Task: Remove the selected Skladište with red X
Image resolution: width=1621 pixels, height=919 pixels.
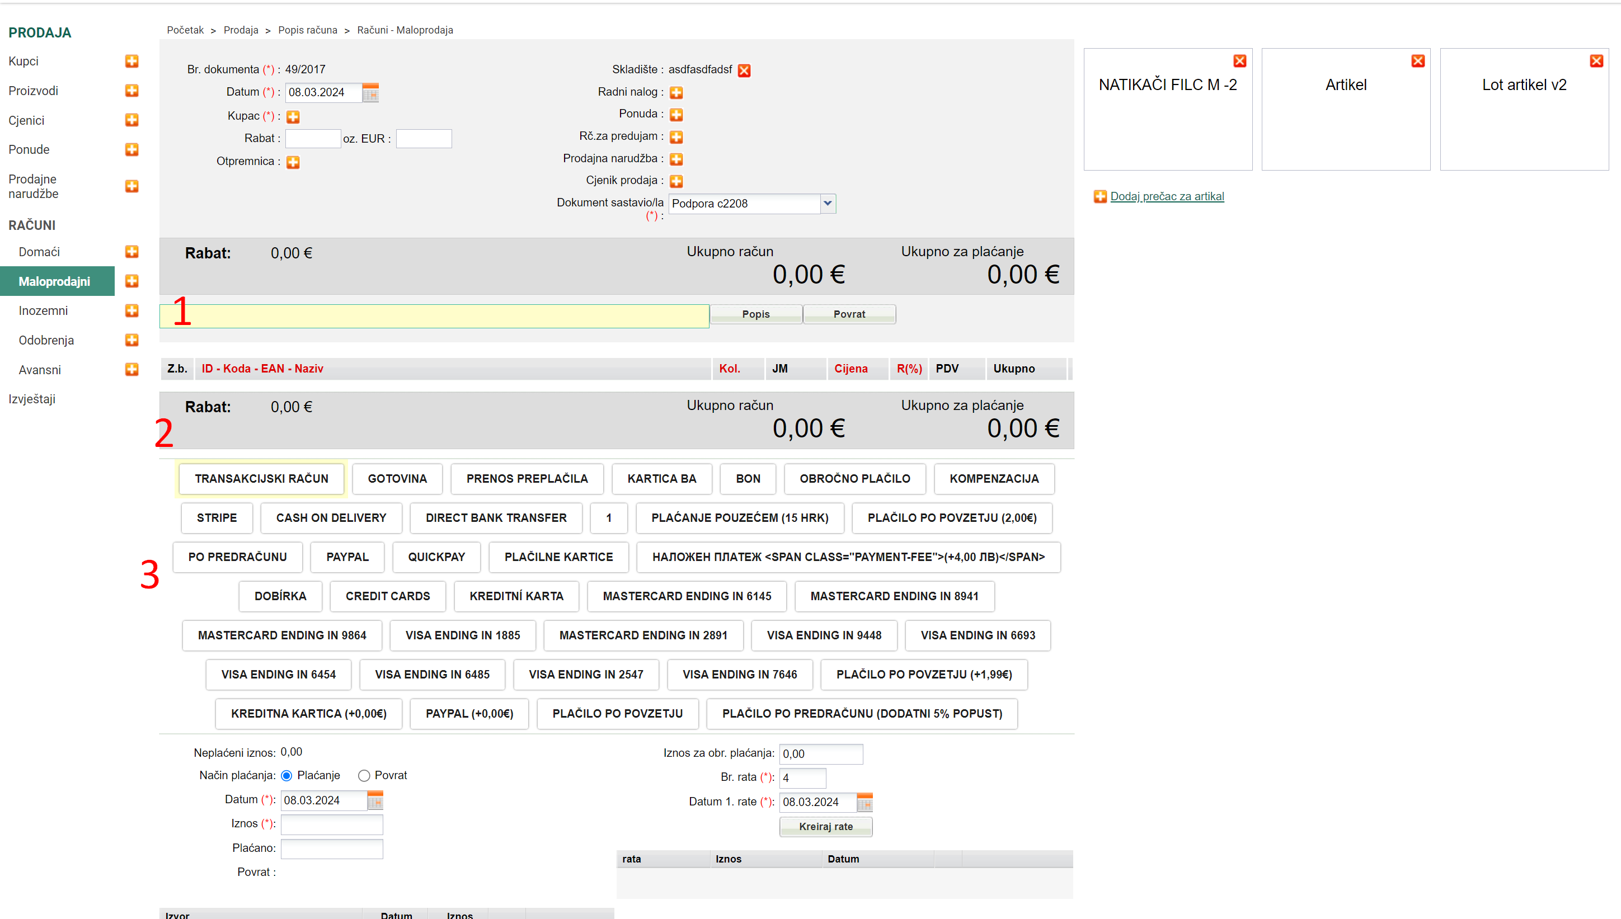Action: (744, 70)
